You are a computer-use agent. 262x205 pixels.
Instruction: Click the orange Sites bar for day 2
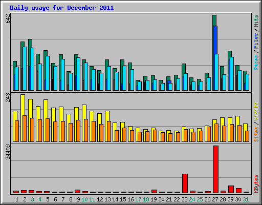(x=25, y=129)
